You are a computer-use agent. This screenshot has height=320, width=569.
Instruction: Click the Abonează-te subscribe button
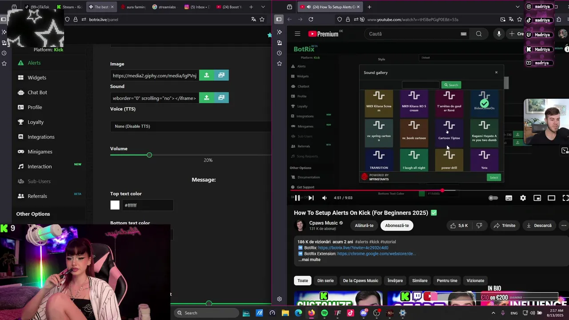point(397,225)
